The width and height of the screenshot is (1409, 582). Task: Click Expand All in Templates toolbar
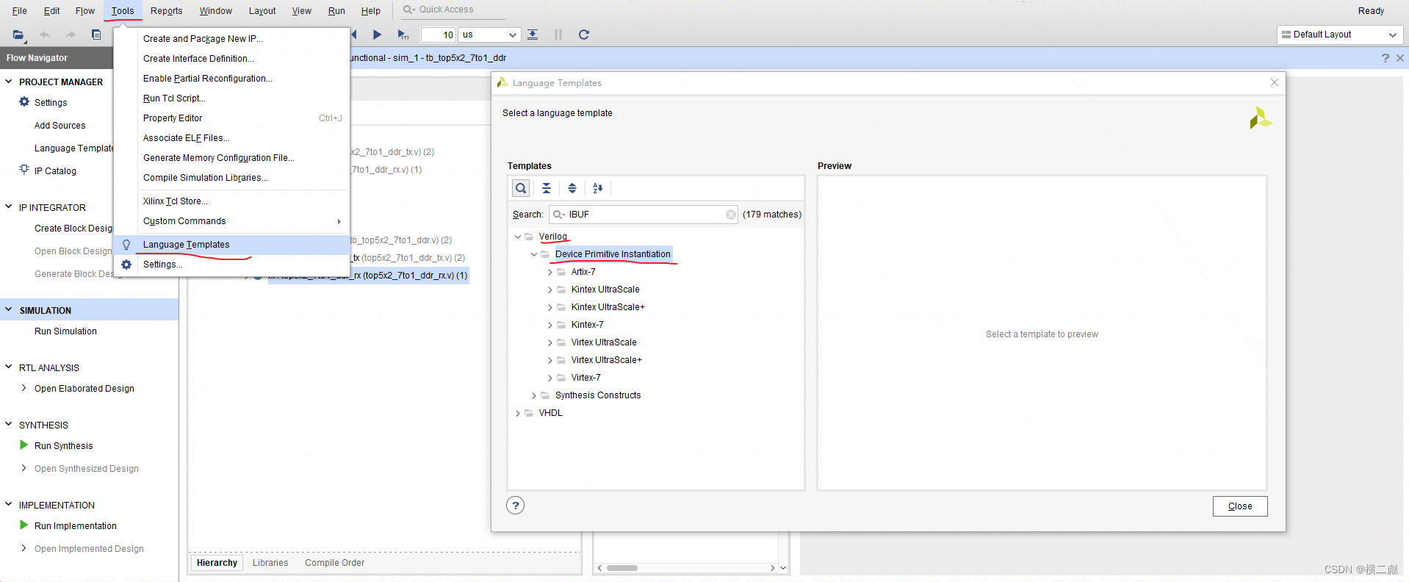point(572,188)
